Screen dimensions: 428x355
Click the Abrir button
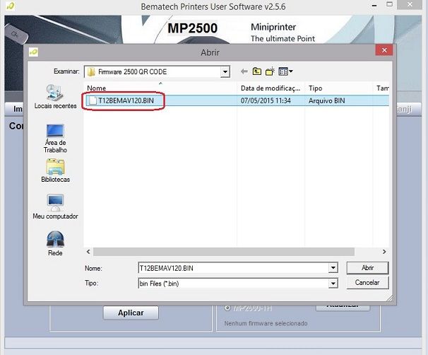367,268
